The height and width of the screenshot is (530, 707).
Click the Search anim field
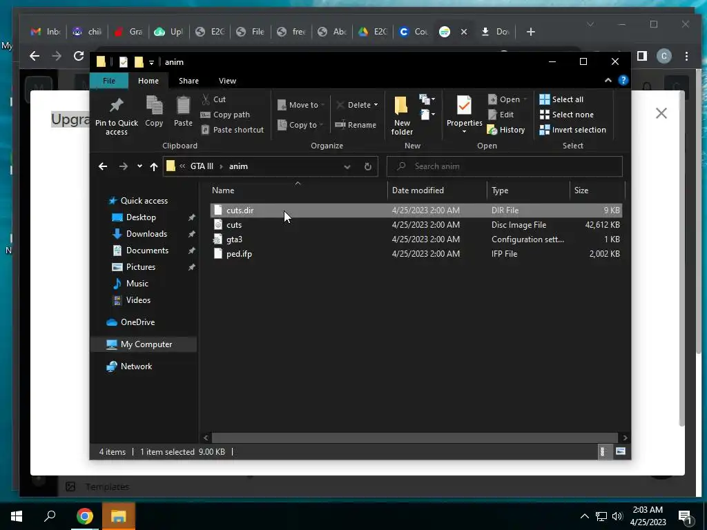click(x=505, y=166)
